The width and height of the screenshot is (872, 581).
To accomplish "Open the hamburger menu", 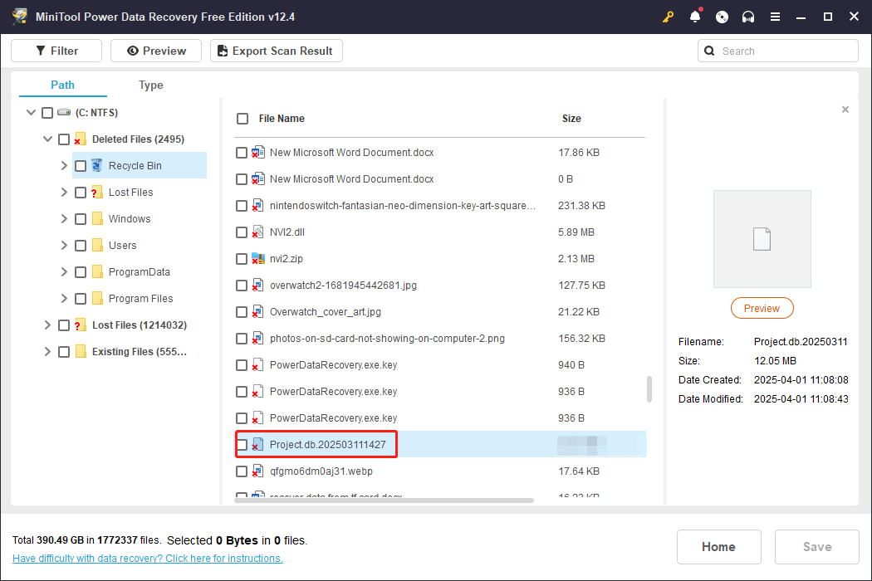I will point(775,17).
